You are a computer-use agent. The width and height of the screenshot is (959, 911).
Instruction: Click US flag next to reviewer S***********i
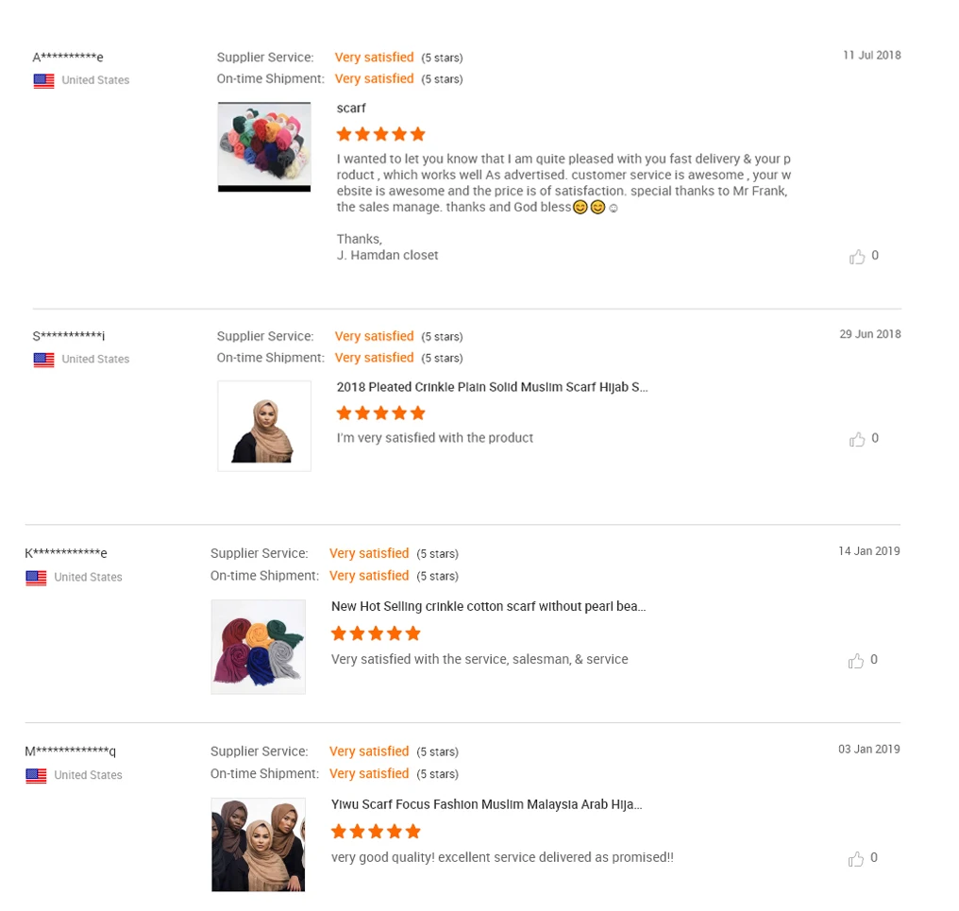pos(44,360)
